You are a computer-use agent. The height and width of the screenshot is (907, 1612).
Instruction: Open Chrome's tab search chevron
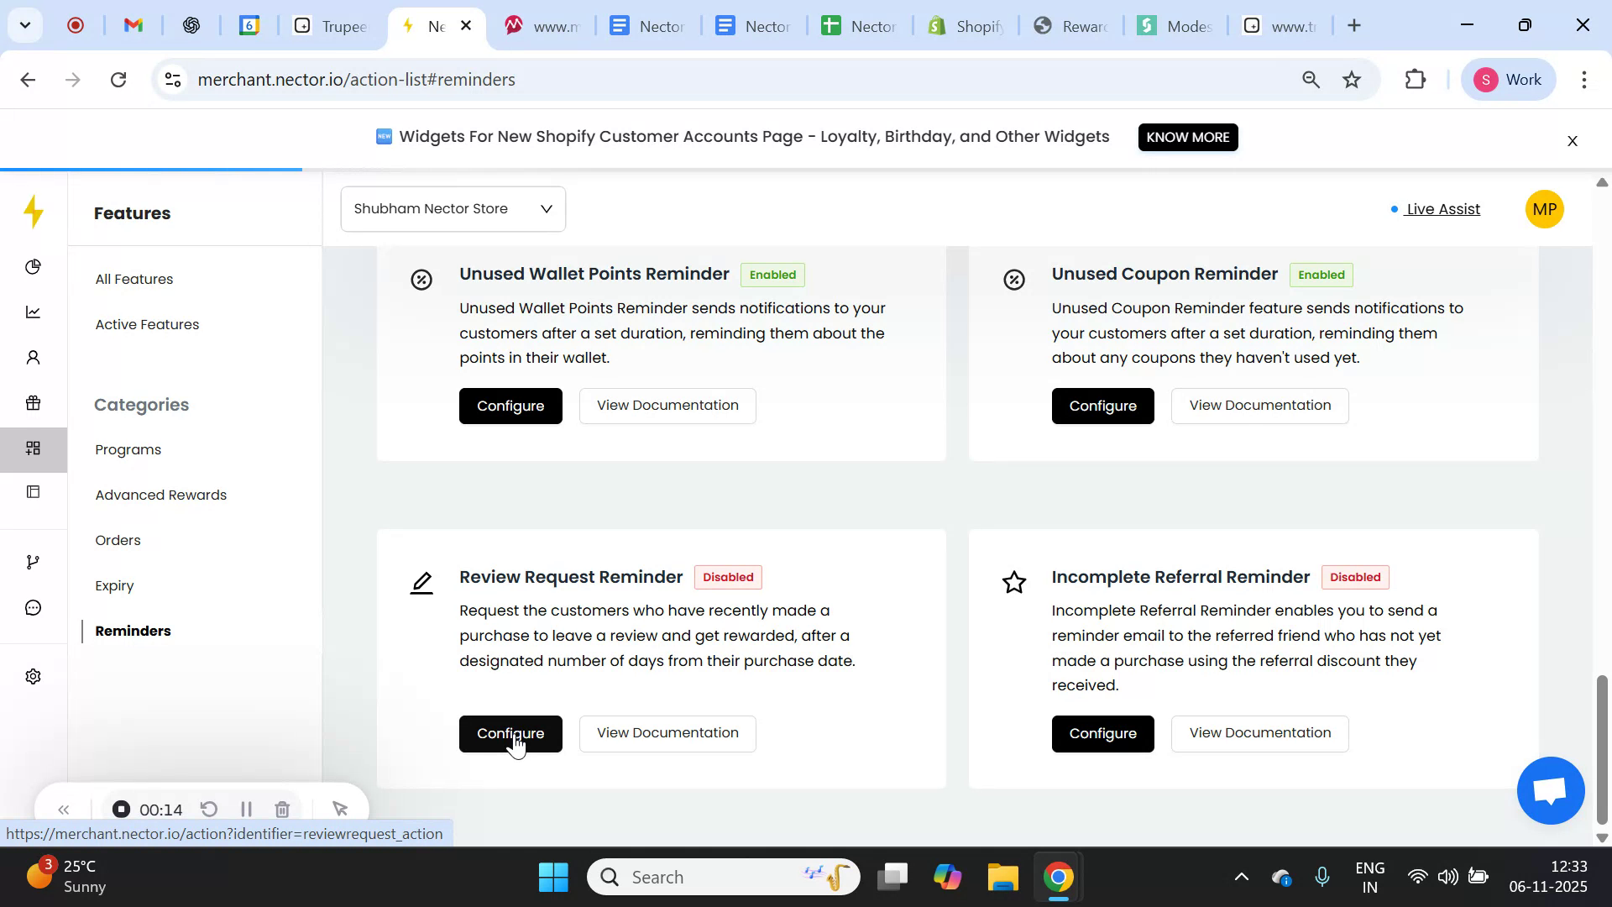click(x=24, y=25)
